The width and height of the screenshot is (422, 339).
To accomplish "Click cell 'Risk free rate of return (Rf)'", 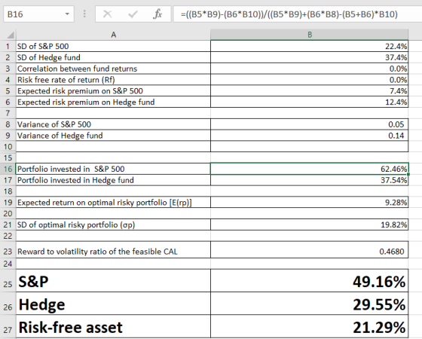I will (x=113, y=80).
